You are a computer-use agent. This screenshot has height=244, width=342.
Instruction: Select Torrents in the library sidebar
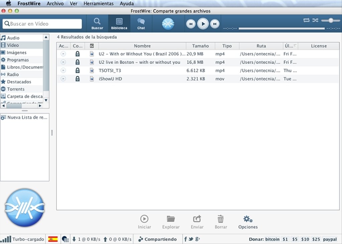22,89
